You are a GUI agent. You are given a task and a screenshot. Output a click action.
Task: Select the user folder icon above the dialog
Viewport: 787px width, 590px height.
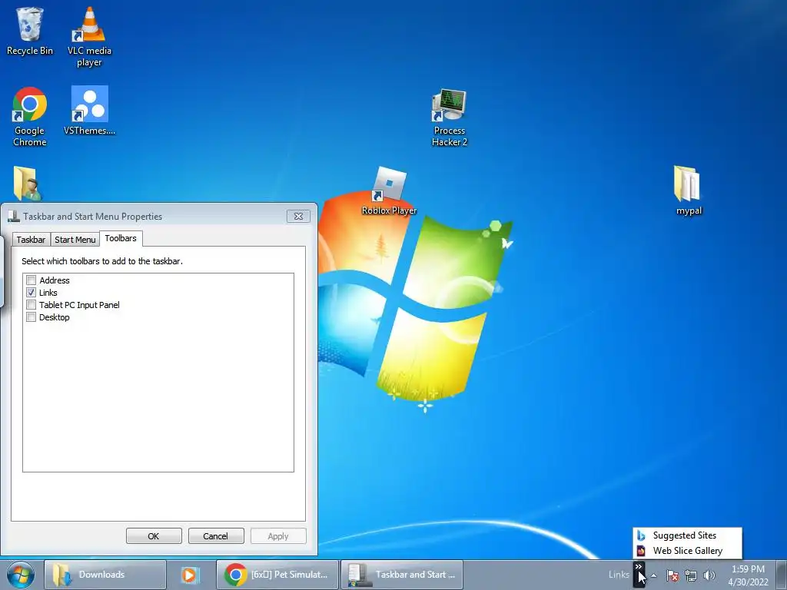tap(26, 184)
